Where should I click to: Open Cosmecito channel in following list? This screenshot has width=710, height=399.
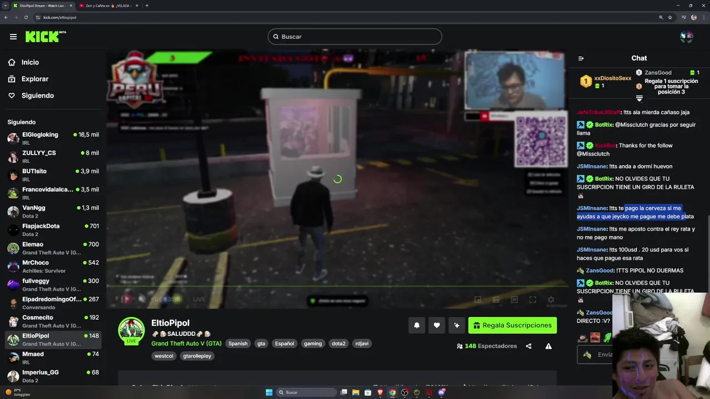[53, 321]
